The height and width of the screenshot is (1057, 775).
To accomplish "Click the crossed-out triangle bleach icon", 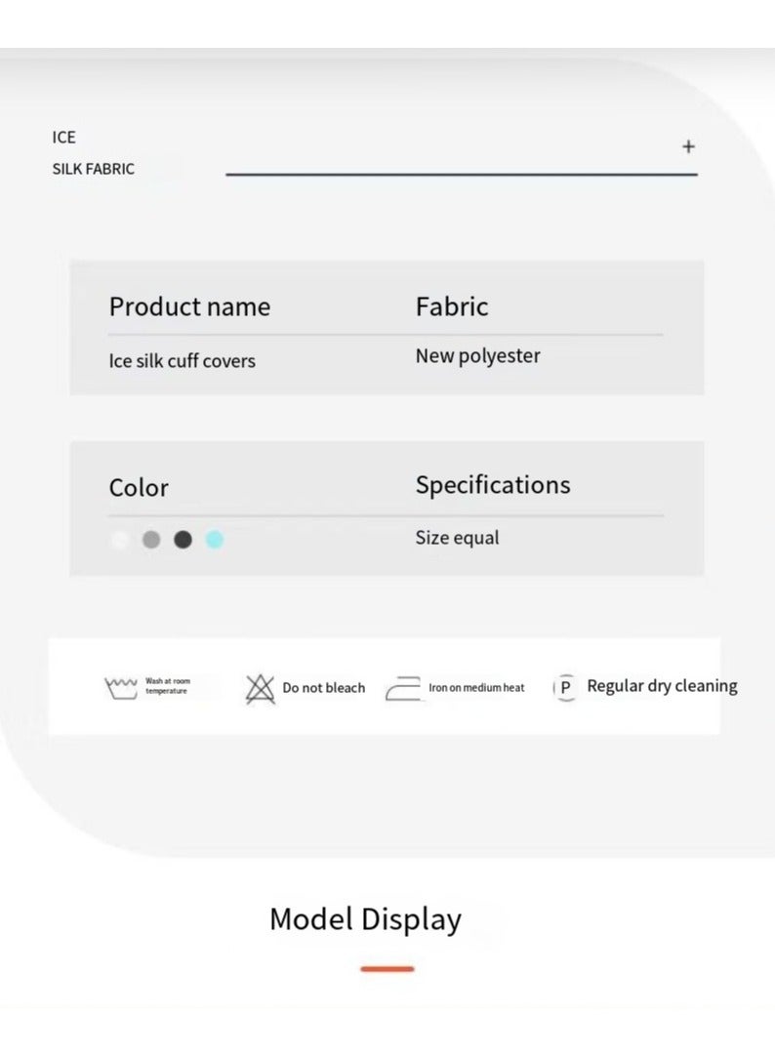I will tap(260, 688).
